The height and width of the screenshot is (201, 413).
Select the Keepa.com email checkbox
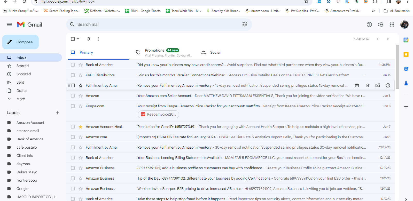[x=73, y=106]
